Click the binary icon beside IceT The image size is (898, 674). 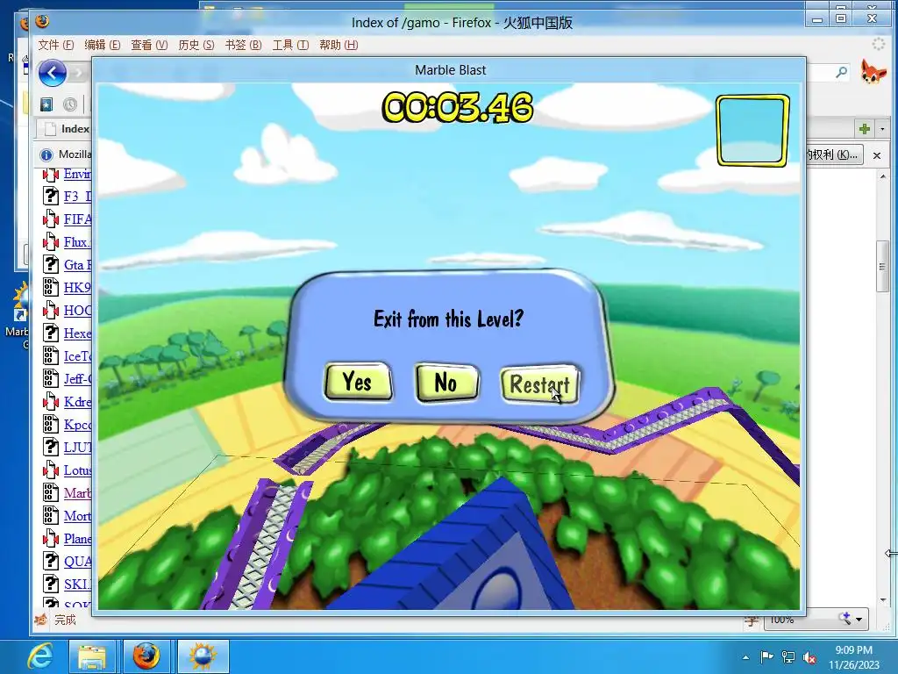(51, 356)
